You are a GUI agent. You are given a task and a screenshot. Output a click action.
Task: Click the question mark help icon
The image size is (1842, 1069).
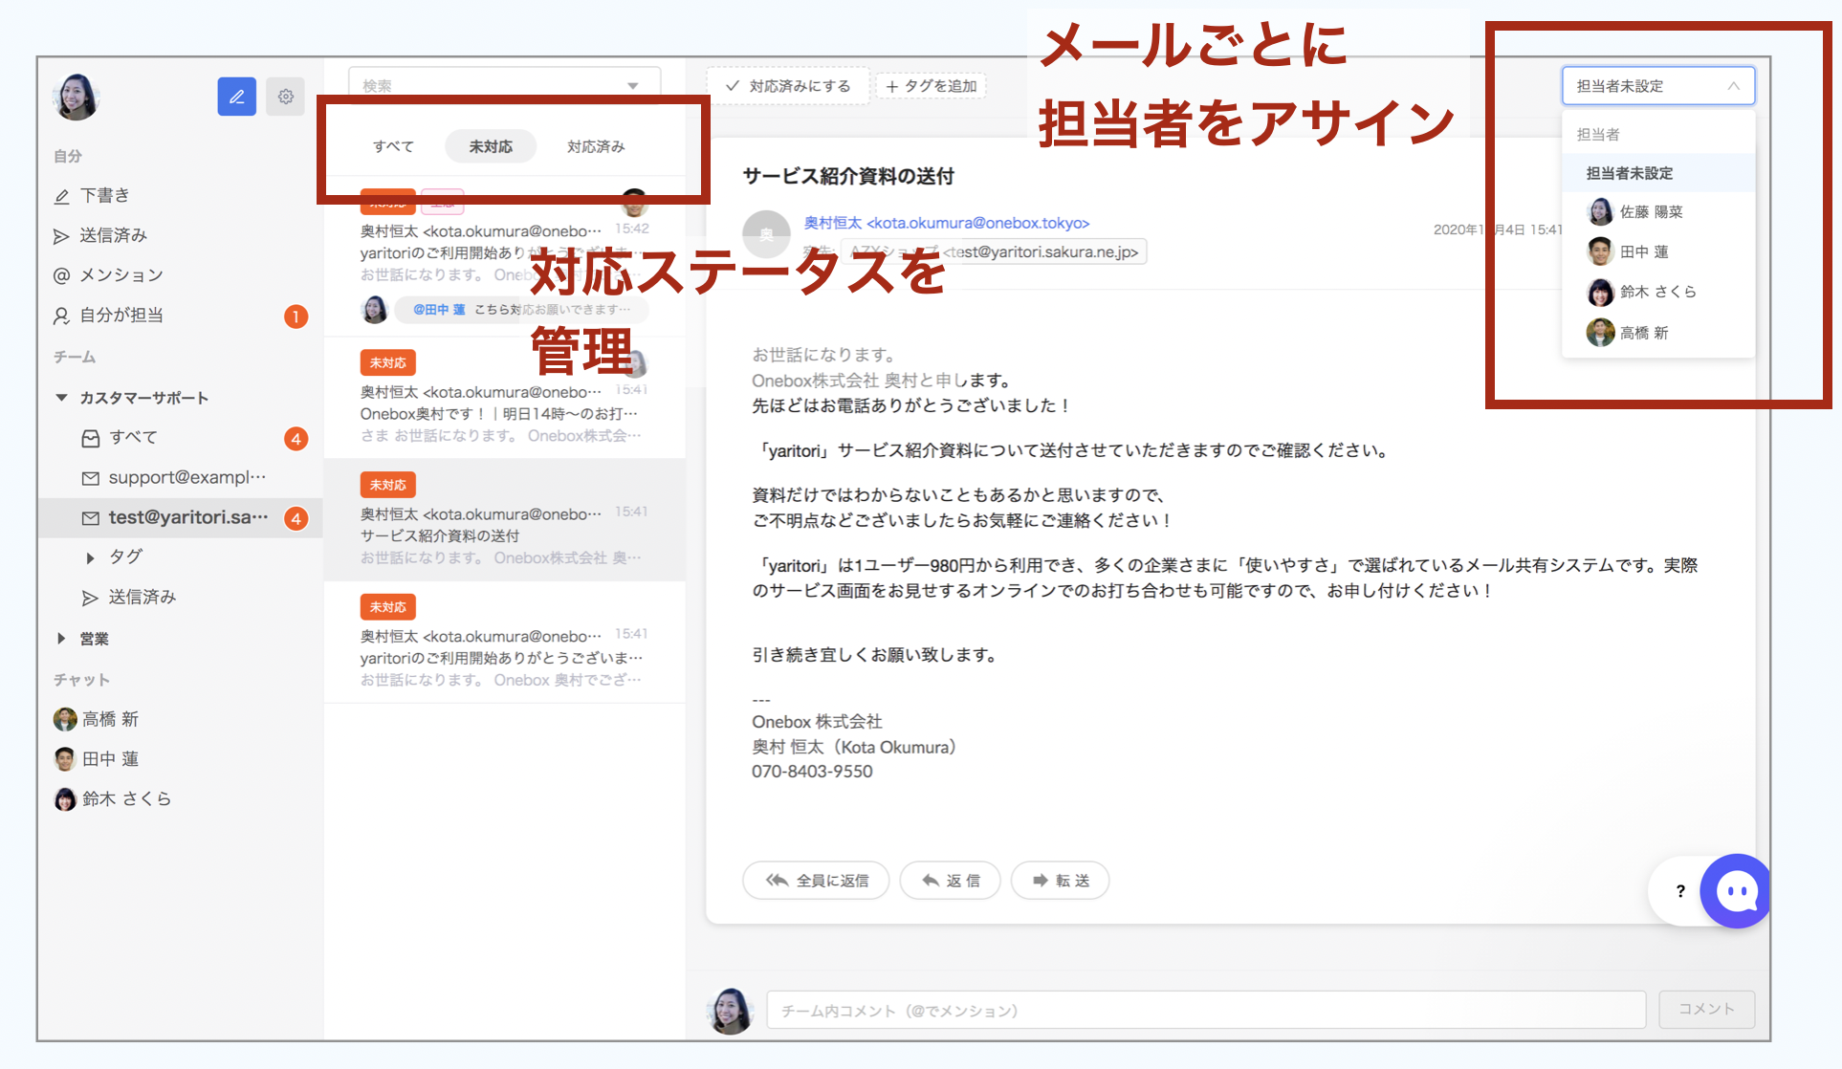click(1680, 891)
